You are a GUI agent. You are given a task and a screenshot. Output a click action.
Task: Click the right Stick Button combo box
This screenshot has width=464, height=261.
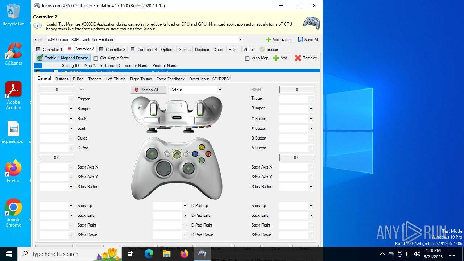297,187
